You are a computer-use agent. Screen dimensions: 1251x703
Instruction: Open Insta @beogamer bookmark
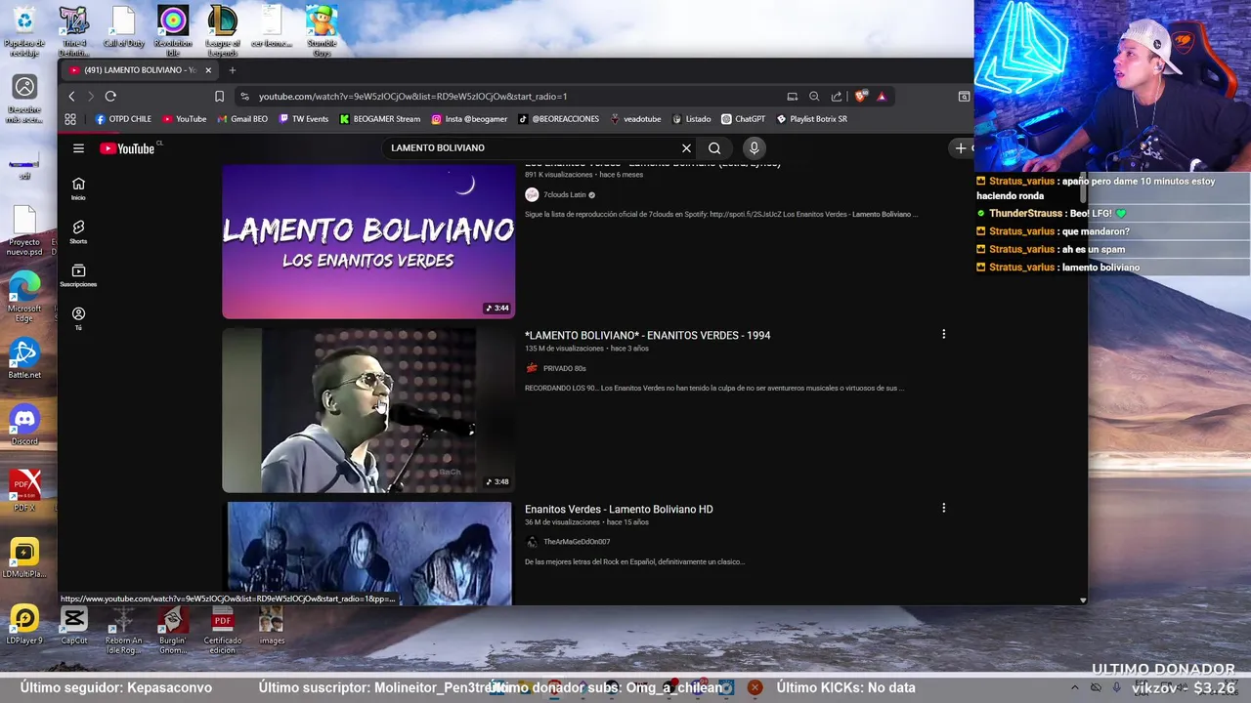[470, 119]
